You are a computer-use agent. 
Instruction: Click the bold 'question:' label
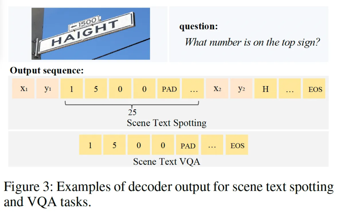[x=199, y=26]
